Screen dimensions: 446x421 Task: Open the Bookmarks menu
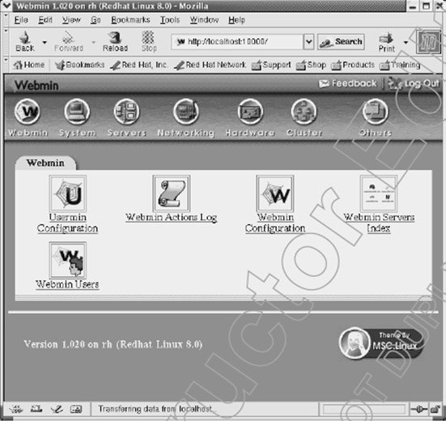[130, 20]
